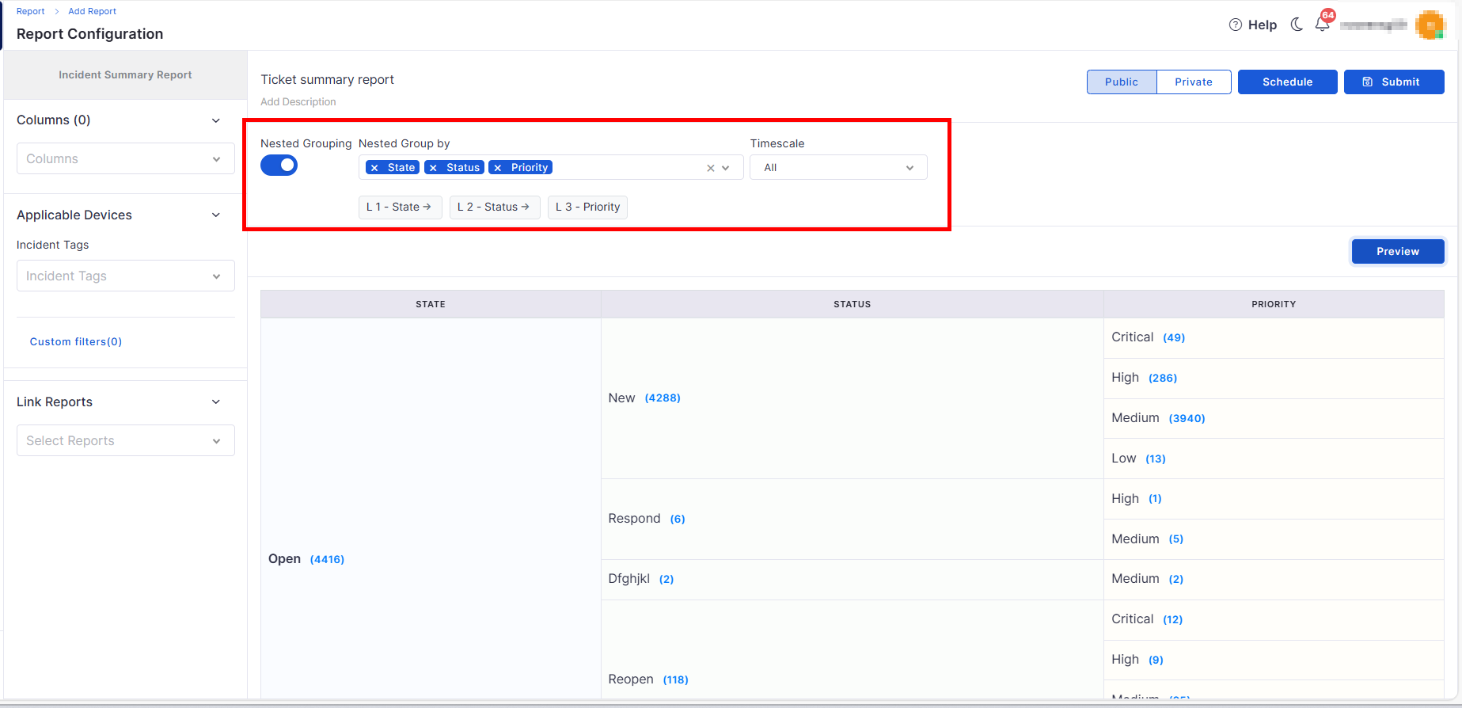
Task: Collapse the Columns section chevron
Action: tap(216, 120)
